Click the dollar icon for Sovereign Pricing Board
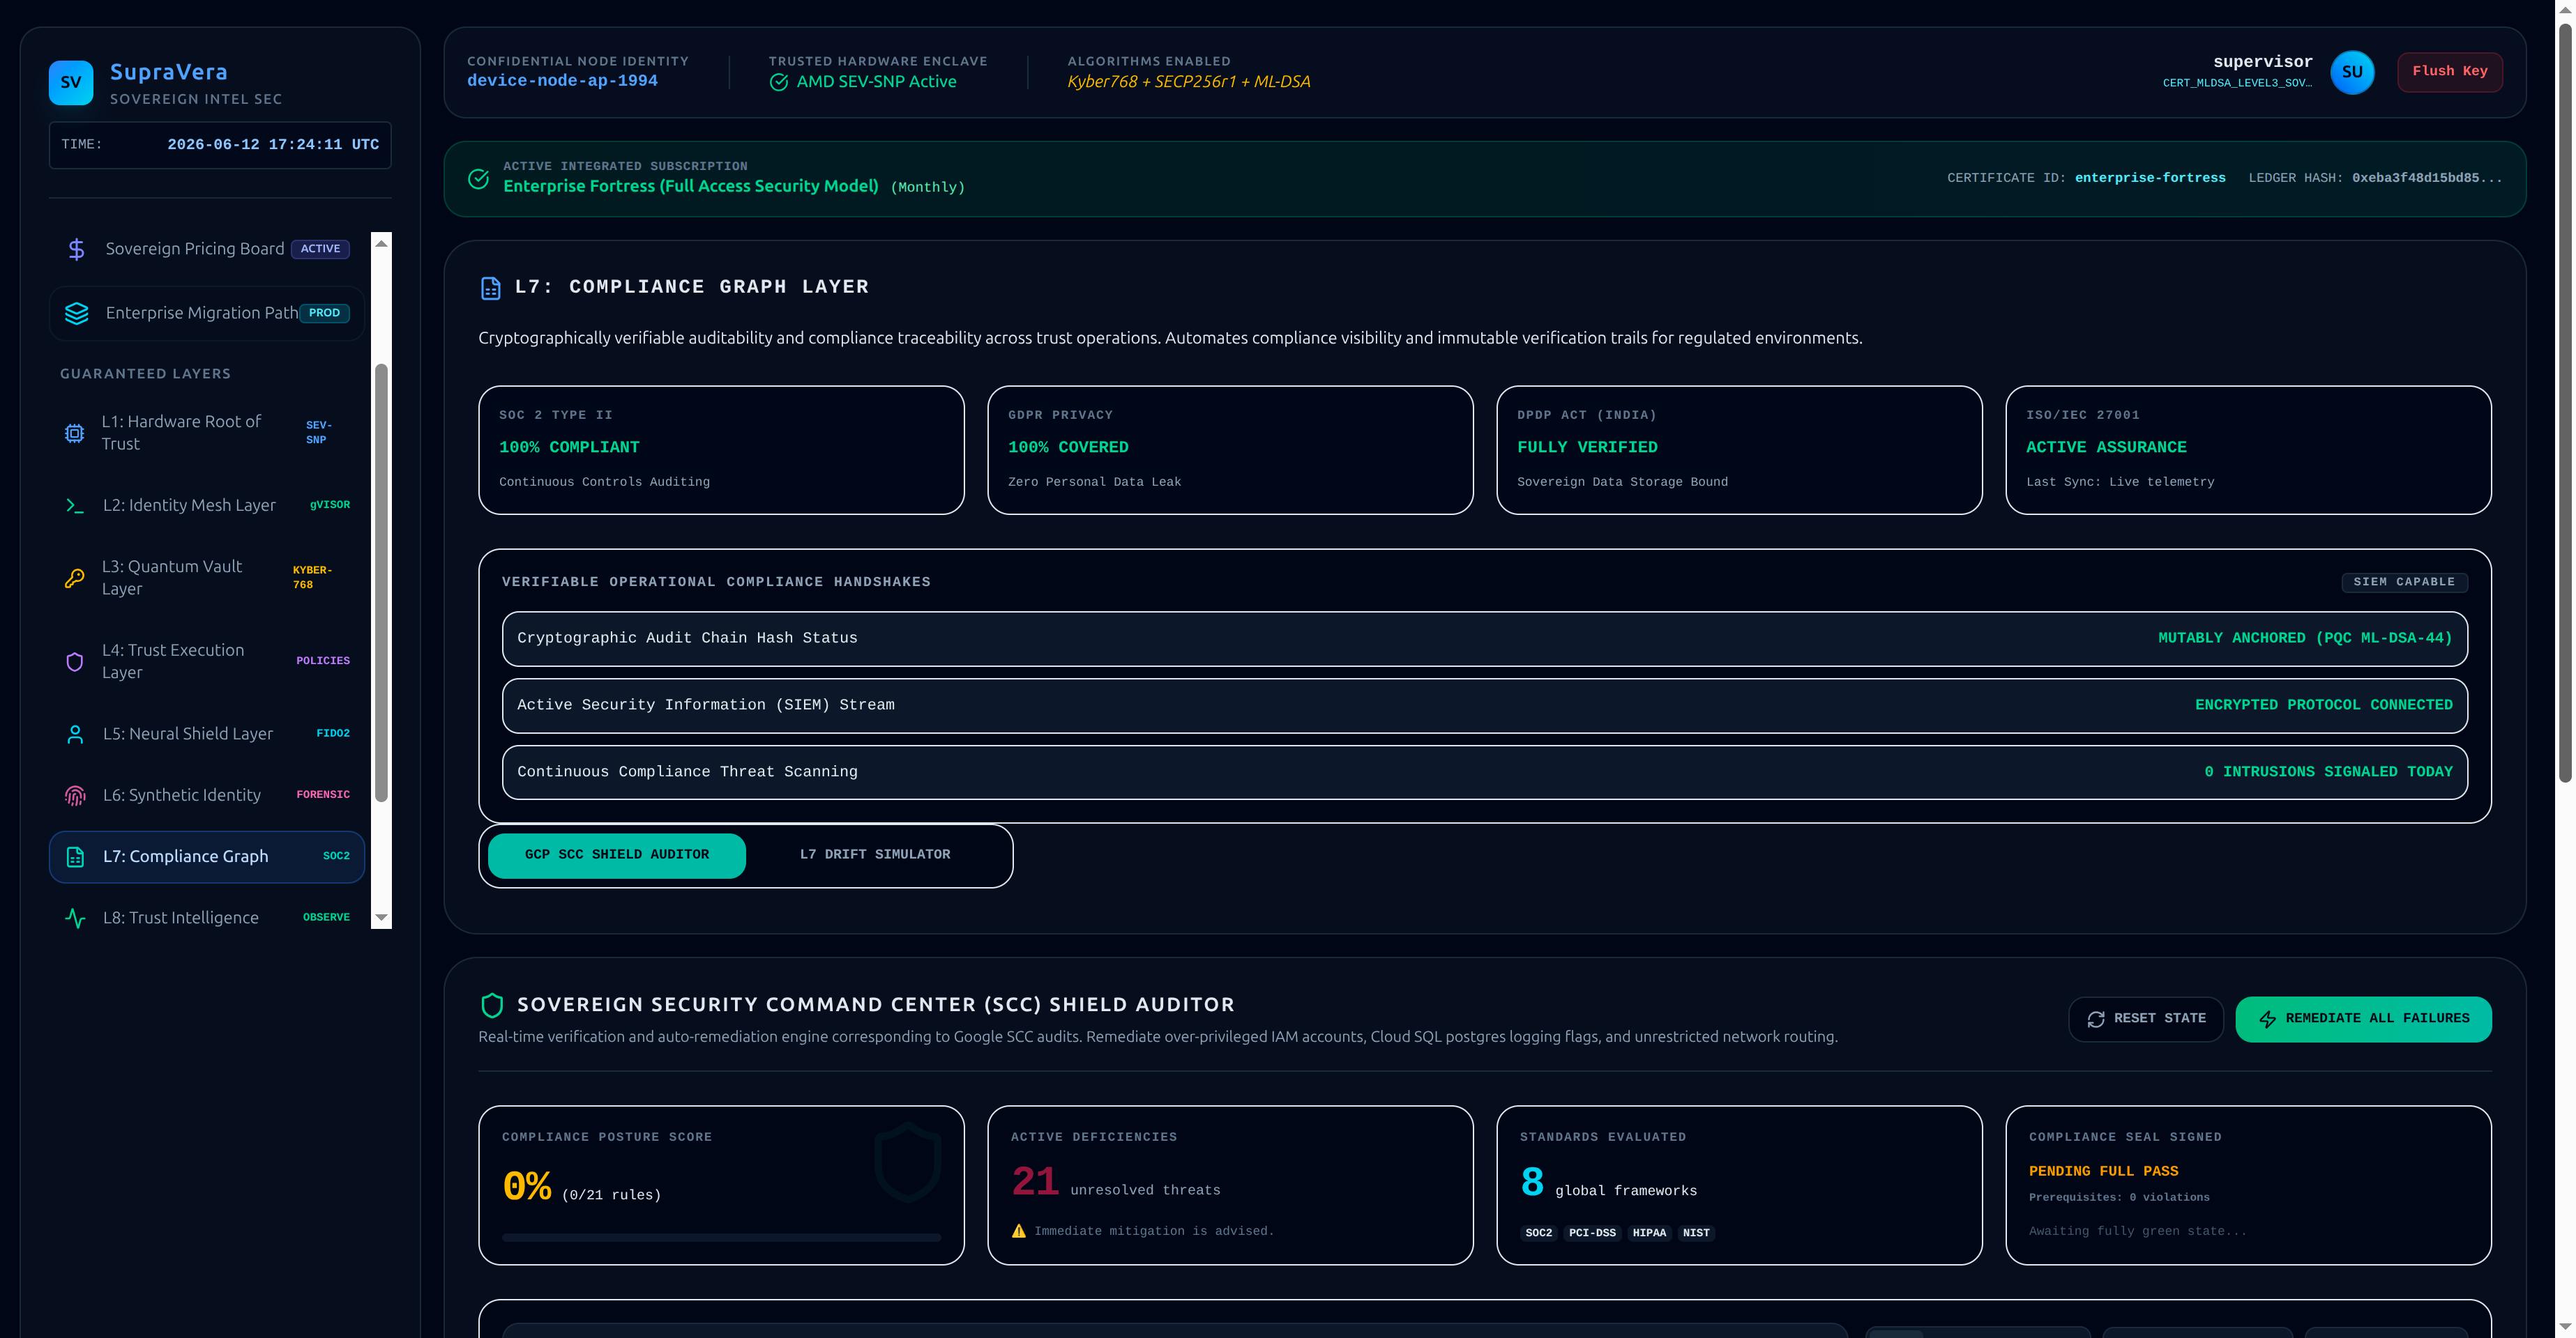Image resolution: width=2576 pixels, height=1338 pixels. pos(76,249)
